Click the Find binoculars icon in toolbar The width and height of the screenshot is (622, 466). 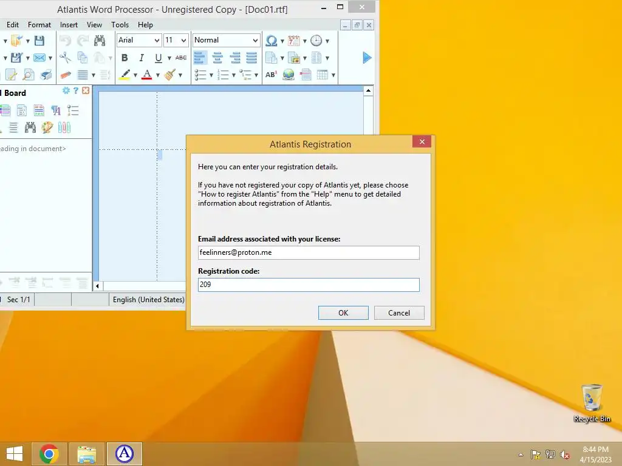[x=100, y=41]
